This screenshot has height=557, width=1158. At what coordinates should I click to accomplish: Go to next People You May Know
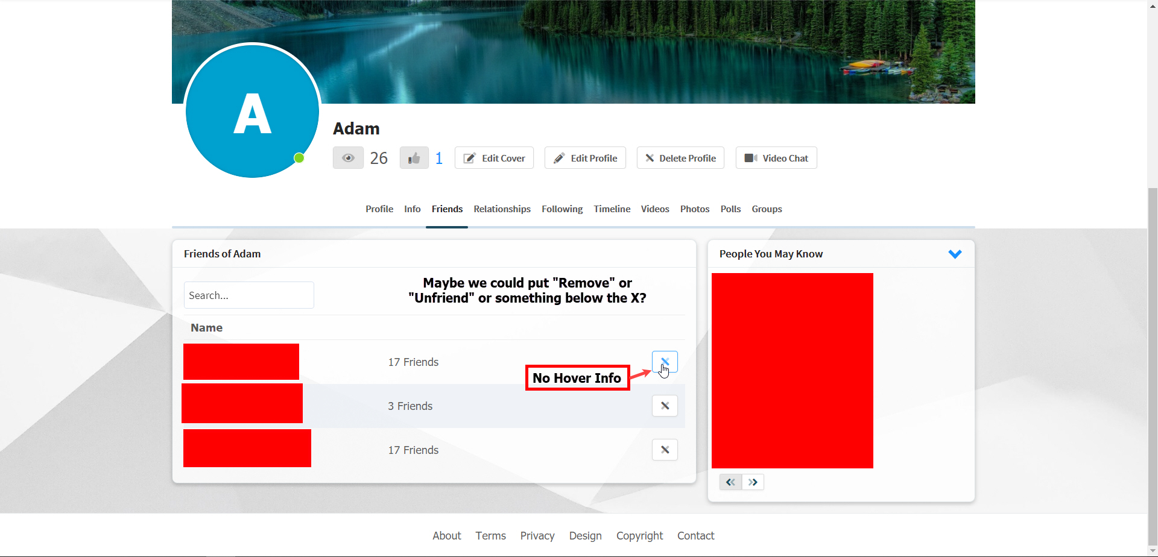coord(753,482)
